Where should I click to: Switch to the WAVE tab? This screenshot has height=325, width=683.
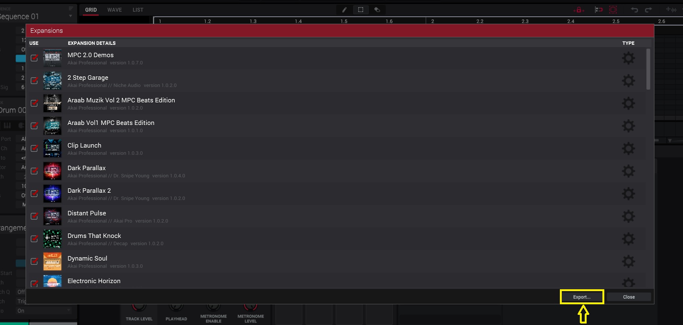[x=114, y=10]
